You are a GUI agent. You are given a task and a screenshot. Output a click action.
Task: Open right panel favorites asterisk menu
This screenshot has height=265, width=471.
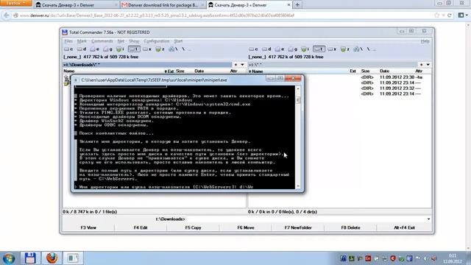(422, 65)
